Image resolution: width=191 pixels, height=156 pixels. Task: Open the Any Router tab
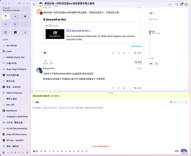(x=15, y=46)
